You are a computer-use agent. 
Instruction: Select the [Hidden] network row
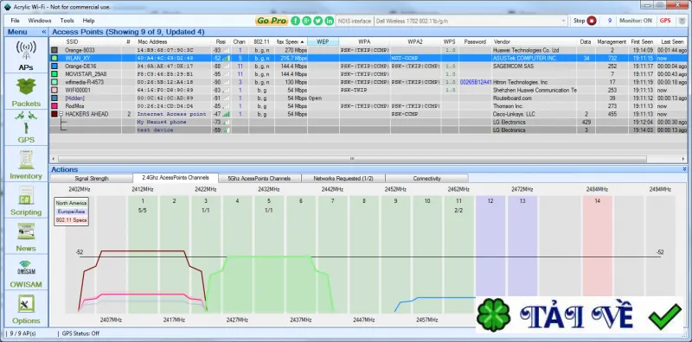[x=368, y=98]
